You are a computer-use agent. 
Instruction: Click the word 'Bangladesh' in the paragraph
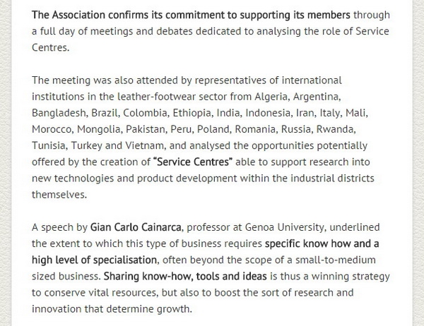(59, 113)
